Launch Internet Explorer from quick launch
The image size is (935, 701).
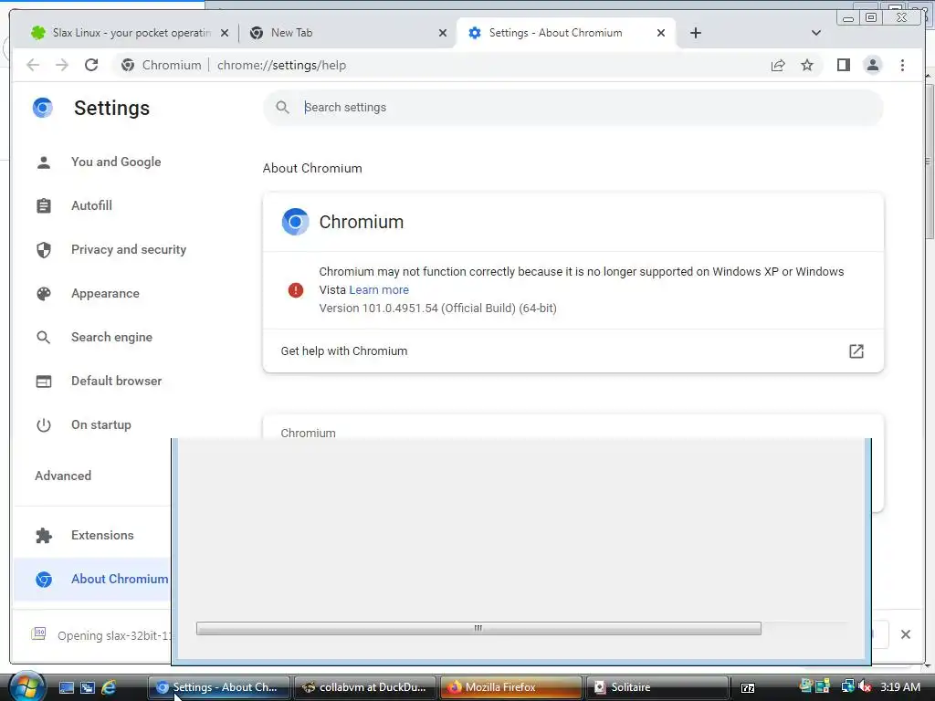coord(109,687)
